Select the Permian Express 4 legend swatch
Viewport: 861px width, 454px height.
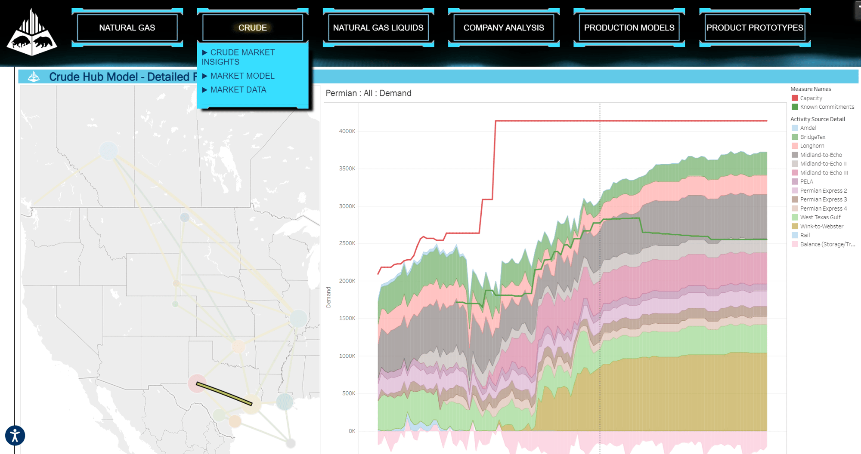tap(795, 209)
